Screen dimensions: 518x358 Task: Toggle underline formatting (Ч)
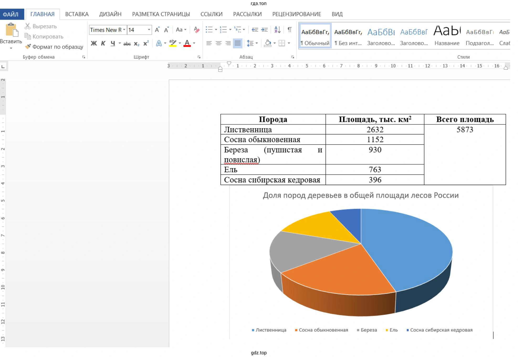pos(113,43)
